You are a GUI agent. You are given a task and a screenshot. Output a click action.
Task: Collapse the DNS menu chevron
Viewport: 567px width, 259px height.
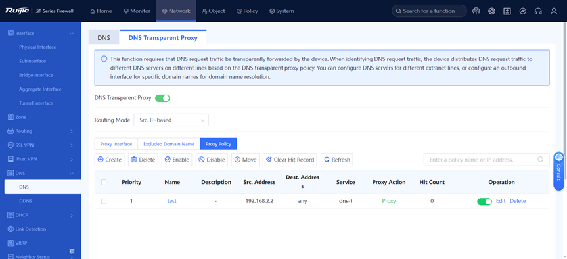click(x=72, y=174)
